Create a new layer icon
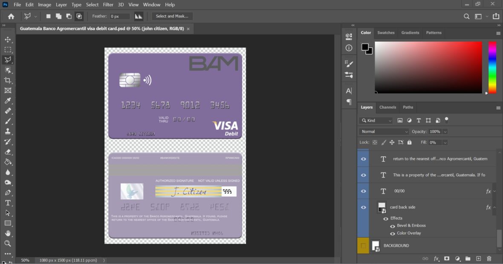This screenshot has height=264, width=503. click(478, 258)
